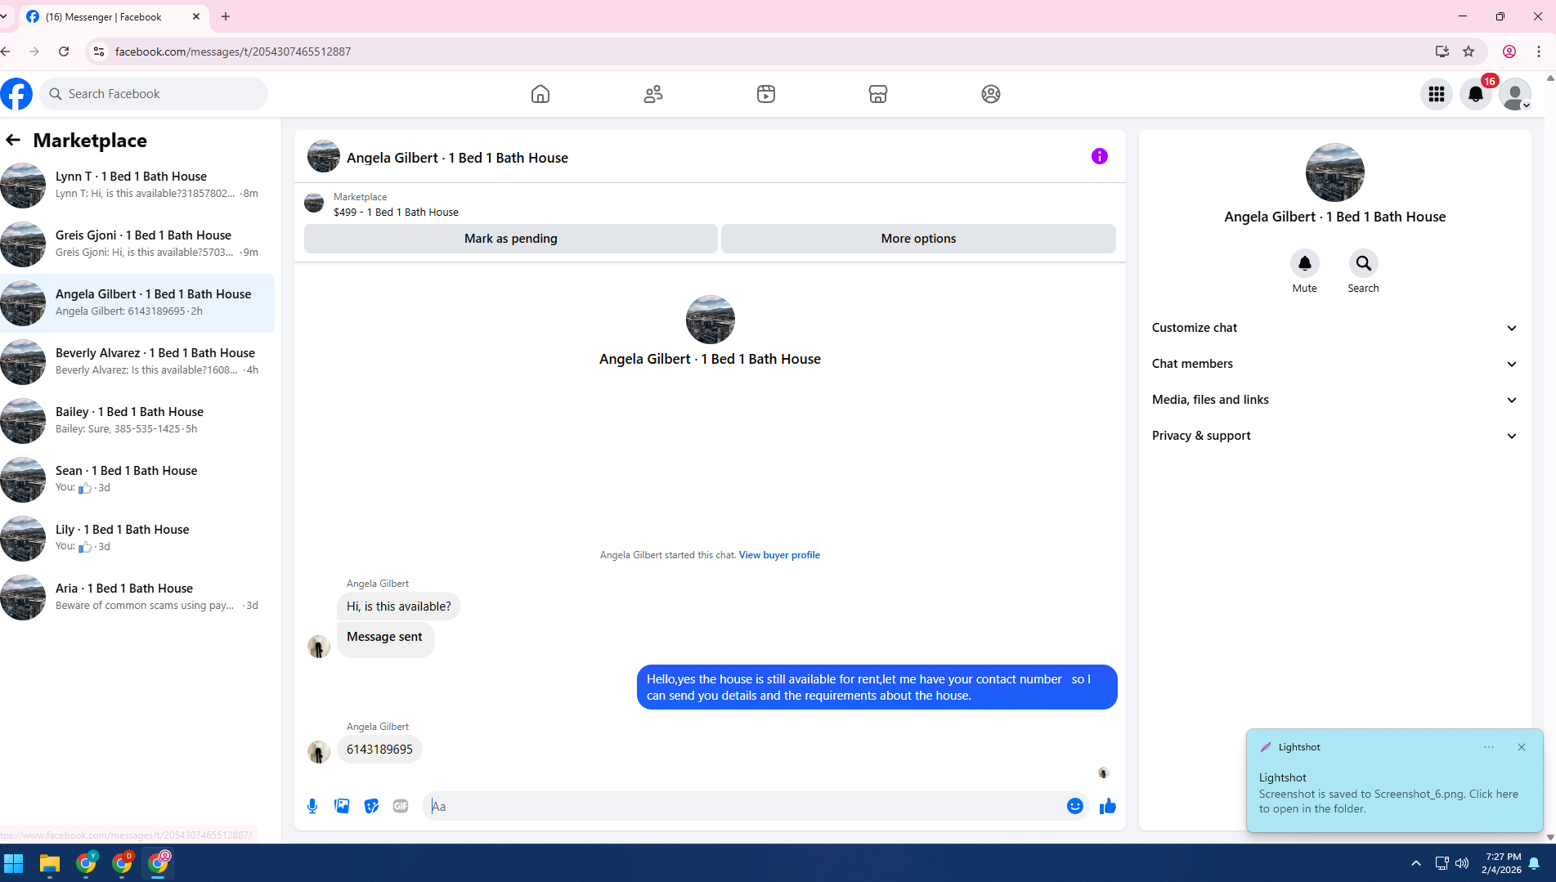Open the $499 - 1 Bed 1 Bath House listing
The image size is (1556, 882).
coord(396,212)
